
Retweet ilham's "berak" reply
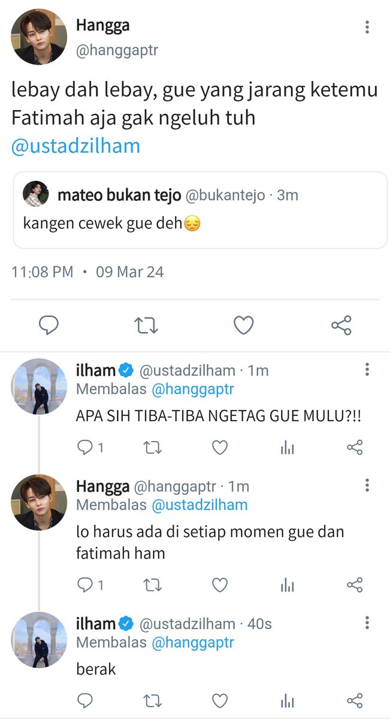click(x=153, y=700)
